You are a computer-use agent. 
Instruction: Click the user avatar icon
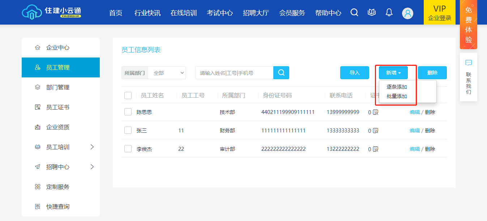[407, 13]
